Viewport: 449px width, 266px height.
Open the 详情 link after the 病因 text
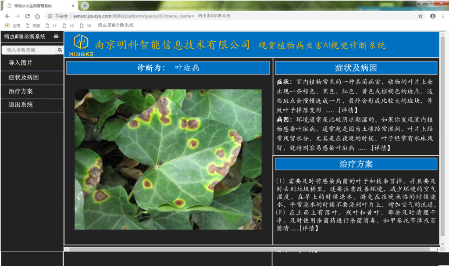381,148
